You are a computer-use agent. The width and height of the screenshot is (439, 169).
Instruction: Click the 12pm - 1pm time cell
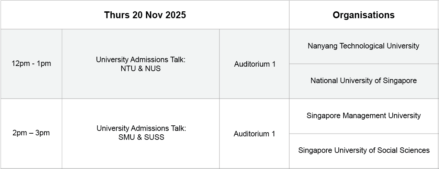[31, 64]
